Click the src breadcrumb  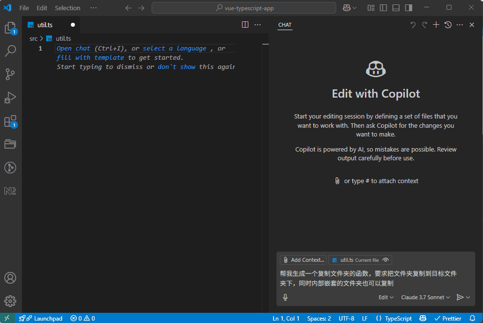pos(34,38)
